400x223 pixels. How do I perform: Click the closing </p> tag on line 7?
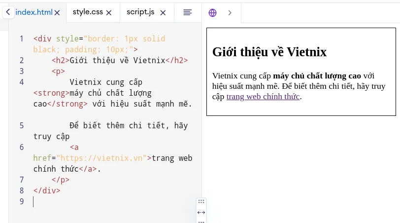click(x=61, y=180)
